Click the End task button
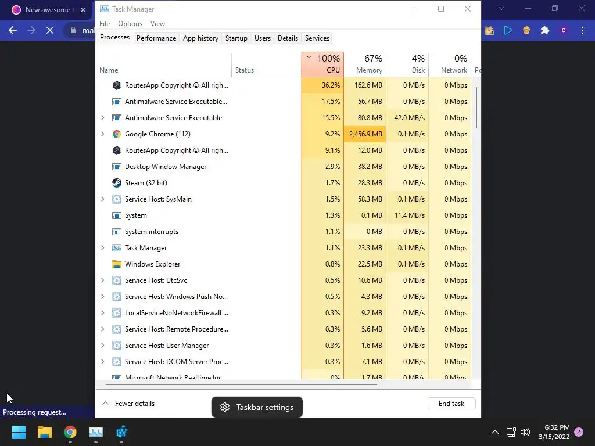Image resolution: width=595 pixels, height=446 pixels. click(x=451, y=404)
